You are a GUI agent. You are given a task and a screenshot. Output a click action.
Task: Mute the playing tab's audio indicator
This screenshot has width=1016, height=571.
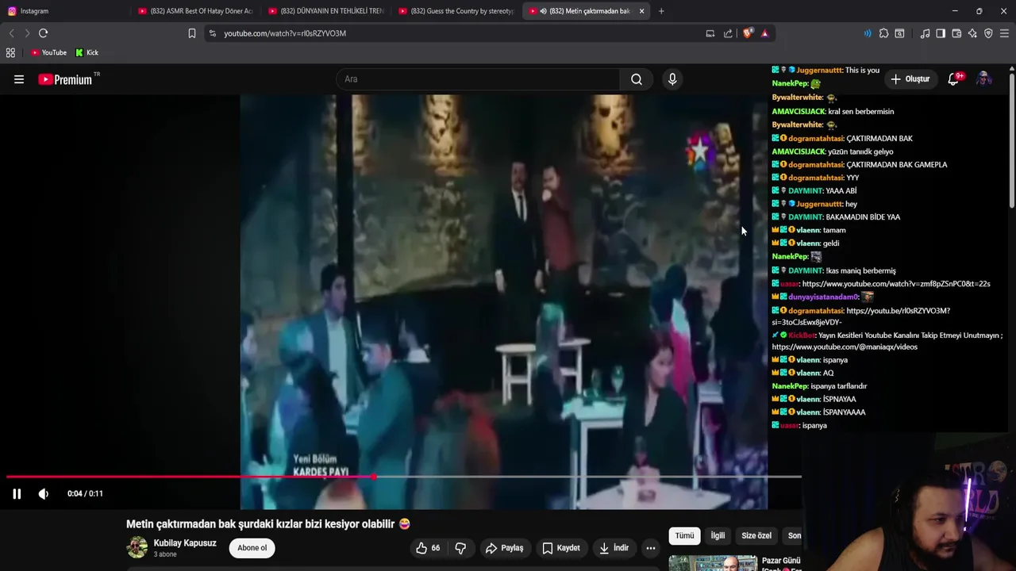click(x=543, y=11)
